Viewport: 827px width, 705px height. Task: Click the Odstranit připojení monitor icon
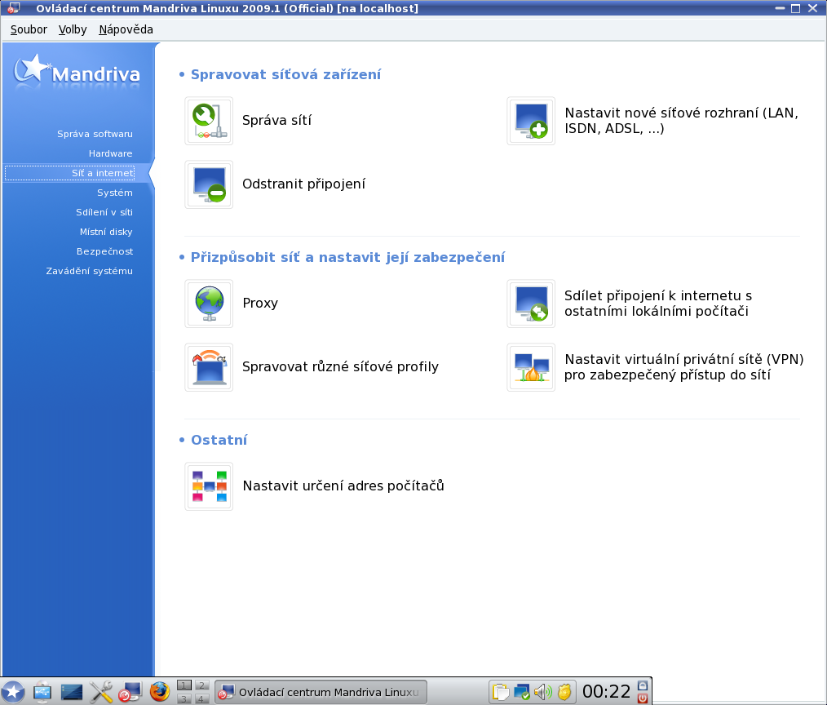coord(209,184)
